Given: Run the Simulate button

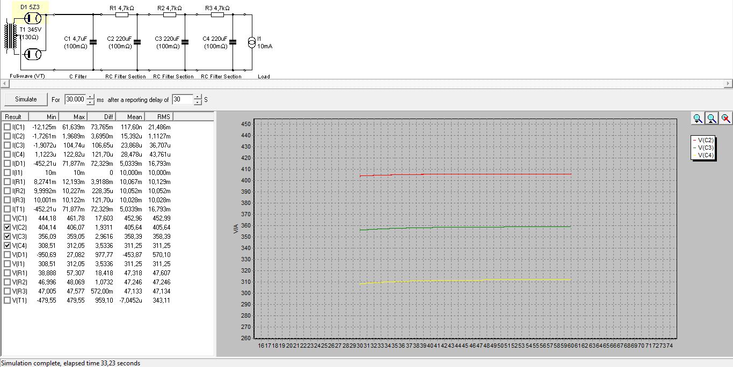Looking at the screenshot, I should tap(26, 99).
